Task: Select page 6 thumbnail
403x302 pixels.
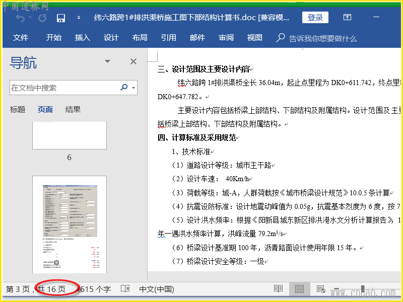Action: point(70,135)
